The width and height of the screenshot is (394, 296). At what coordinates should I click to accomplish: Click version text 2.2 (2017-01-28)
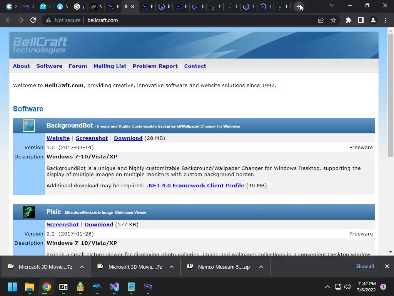pos(70,234)
